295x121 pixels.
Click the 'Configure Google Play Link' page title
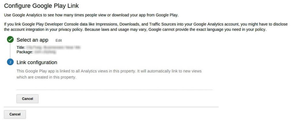pyautogui.click(x=41, y=6)
